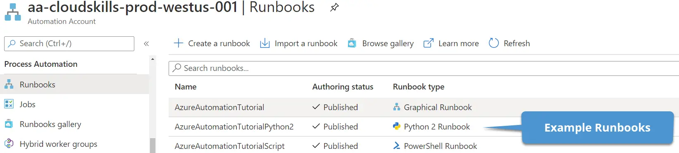Click the Automation Account icon beside the title
Image resolution: width=679 pixels, height=153 pixels.
coord(12,12)
